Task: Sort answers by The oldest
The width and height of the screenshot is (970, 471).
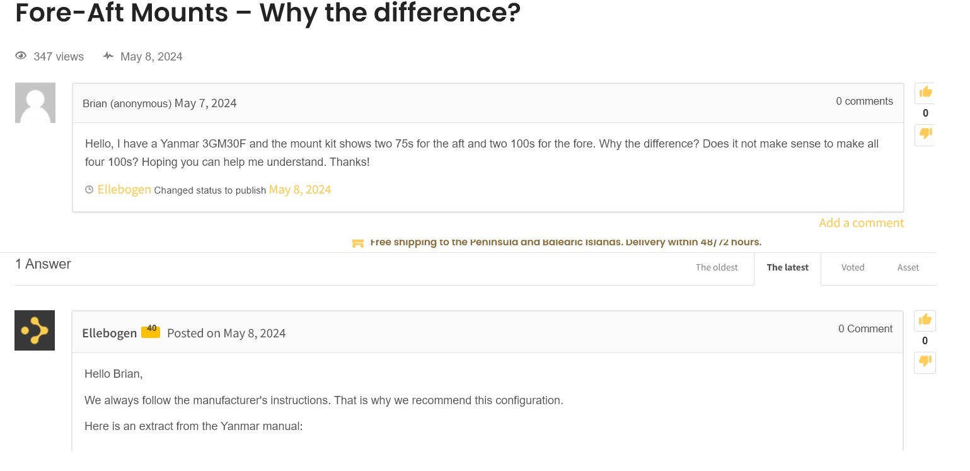Action: point(717,267)
